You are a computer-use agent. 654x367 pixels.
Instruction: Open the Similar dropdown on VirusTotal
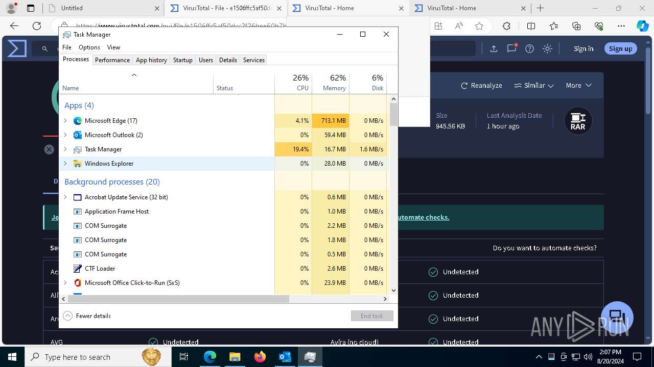[x=534, y=86]
